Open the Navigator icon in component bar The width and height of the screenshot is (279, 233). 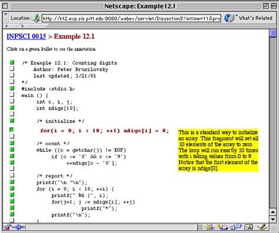210,227
